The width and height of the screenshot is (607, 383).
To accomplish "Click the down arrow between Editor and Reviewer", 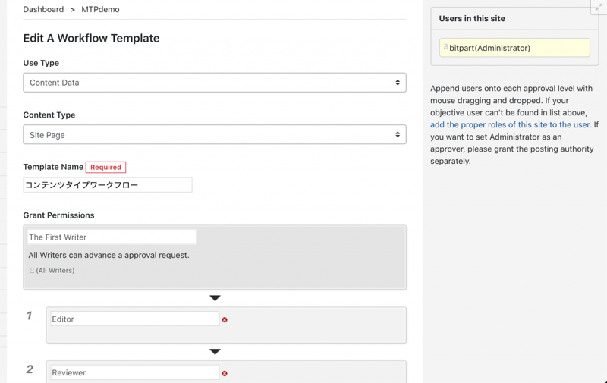I will 215,352.
